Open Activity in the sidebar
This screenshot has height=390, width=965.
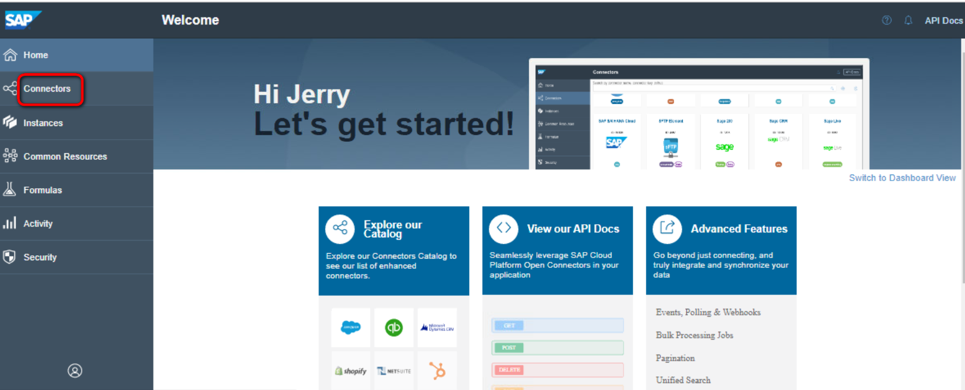point(76,224)
